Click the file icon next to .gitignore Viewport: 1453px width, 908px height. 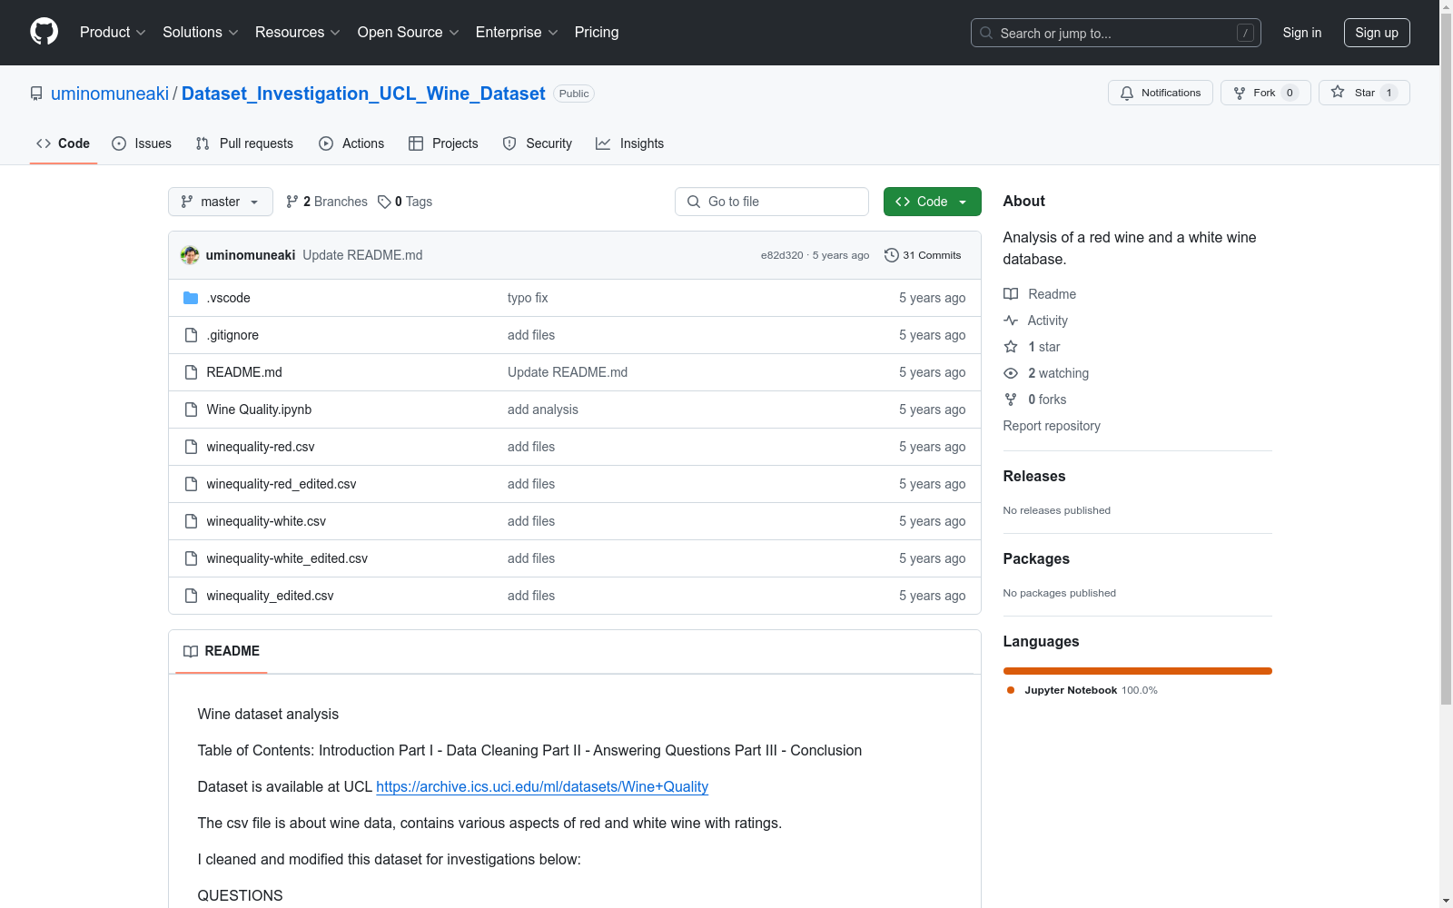pos(191,335)
